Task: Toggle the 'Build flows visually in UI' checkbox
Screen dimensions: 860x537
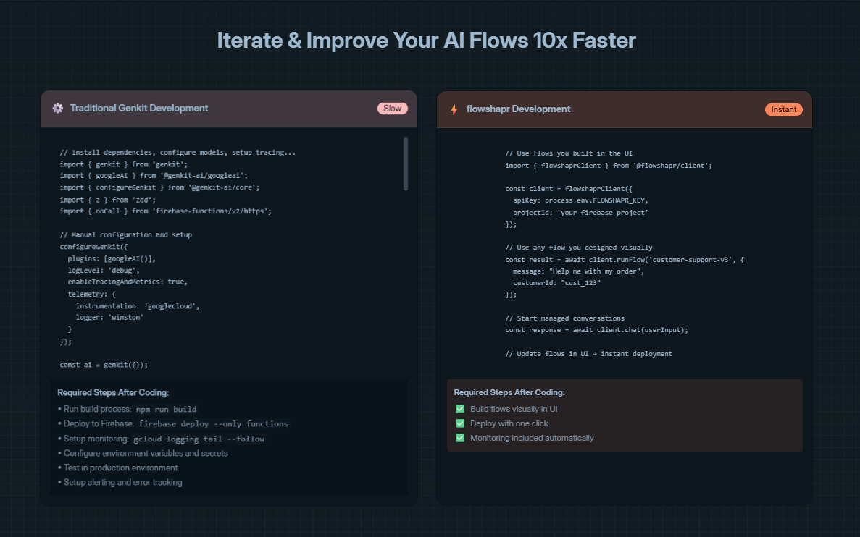Action: [460, 409]
